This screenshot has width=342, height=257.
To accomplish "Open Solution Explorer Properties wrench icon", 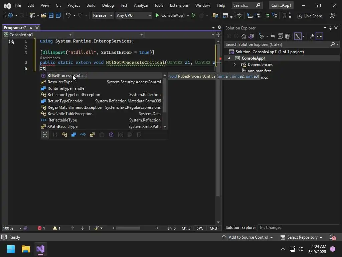I will coord(312,36).
